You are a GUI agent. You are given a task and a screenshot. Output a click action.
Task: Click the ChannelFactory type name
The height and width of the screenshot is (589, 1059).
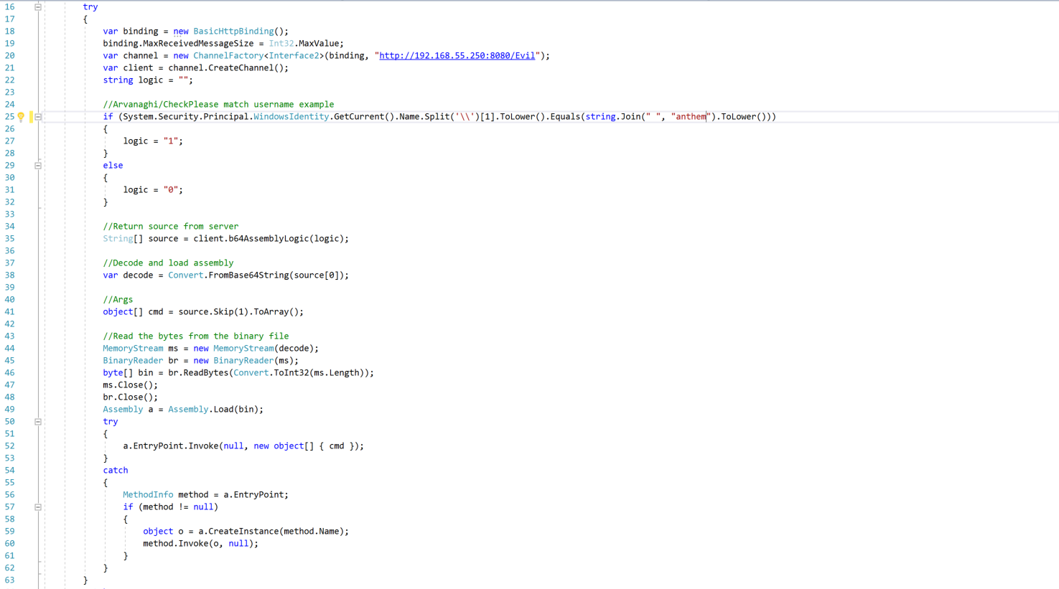(x=228, y=56)
